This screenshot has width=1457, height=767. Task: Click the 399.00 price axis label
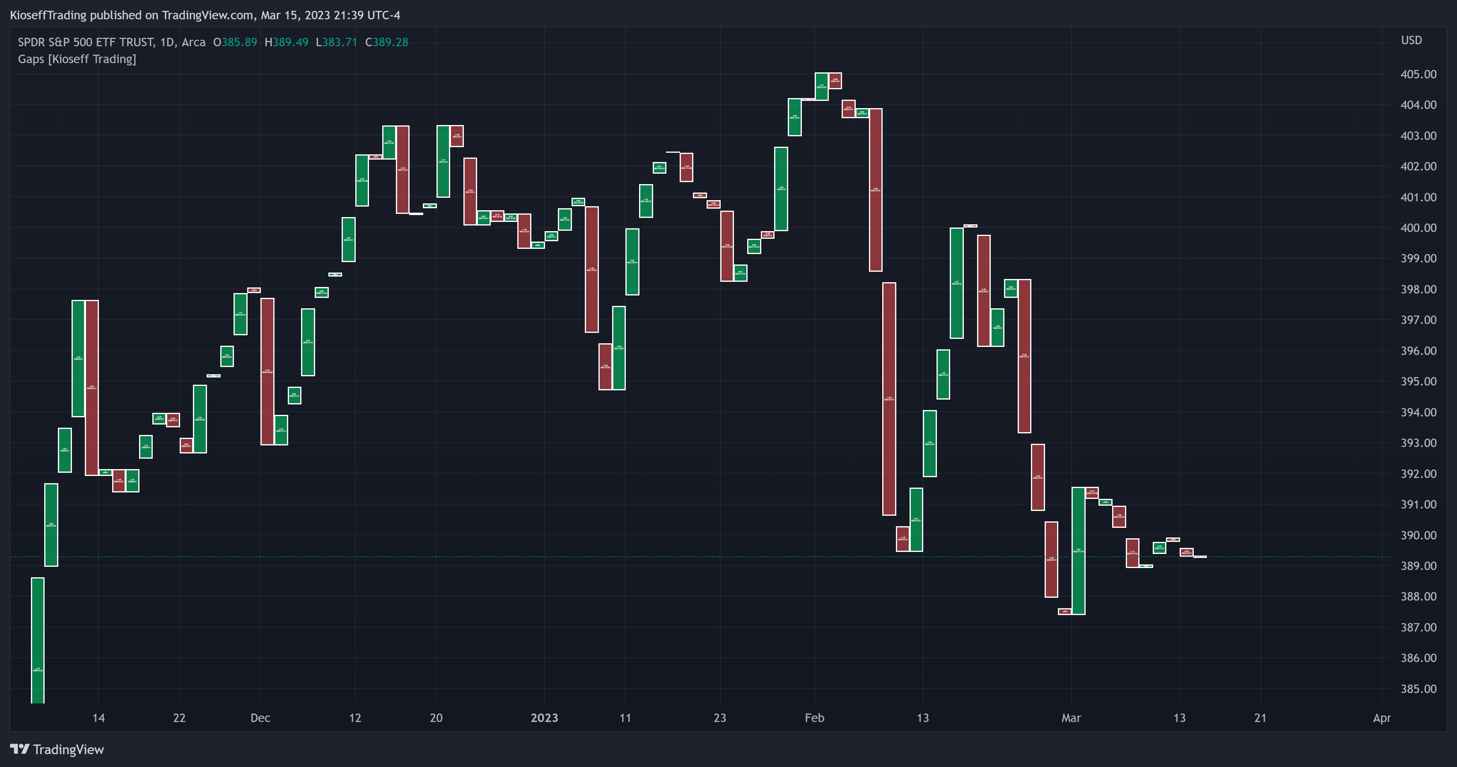[1418, 258]
